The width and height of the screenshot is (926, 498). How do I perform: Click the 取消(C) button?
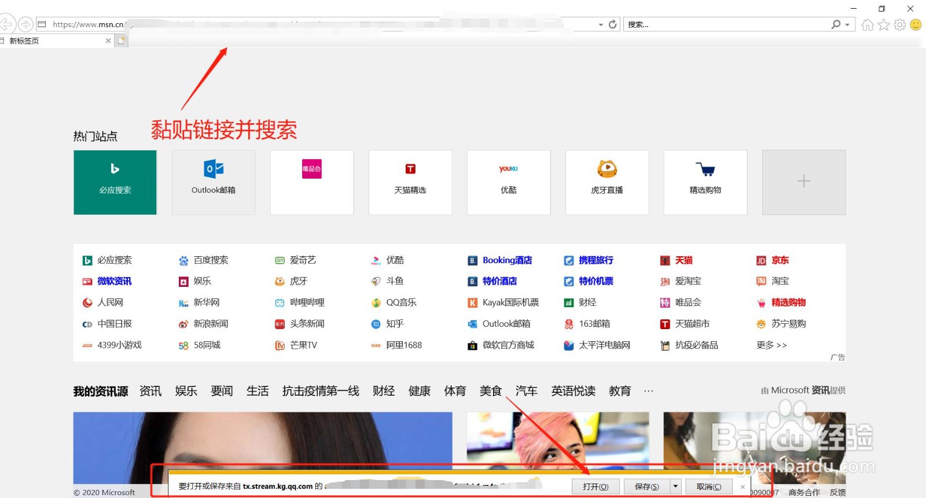(x=709, y=486)
